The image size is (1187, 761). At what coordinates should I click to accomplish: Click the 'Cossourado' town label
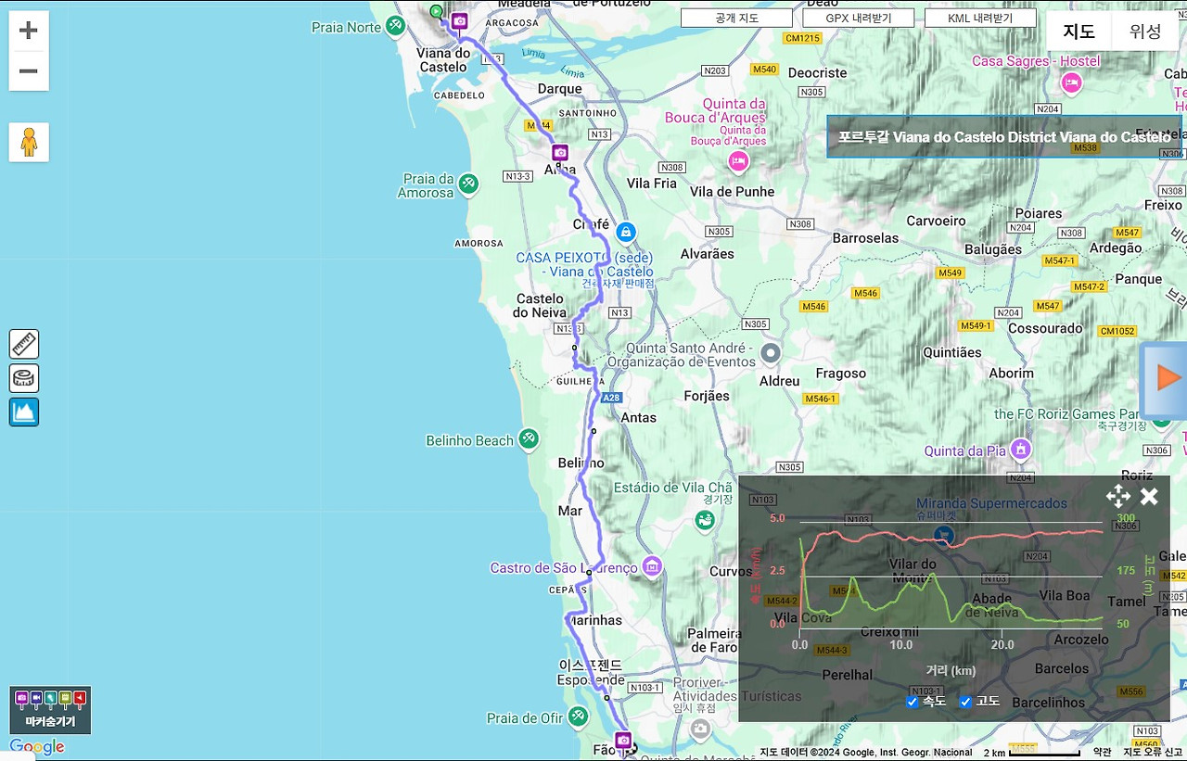(1045, 328)
